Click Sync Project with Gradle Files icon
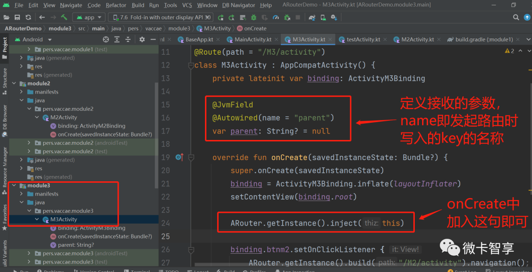 (312, 17)
